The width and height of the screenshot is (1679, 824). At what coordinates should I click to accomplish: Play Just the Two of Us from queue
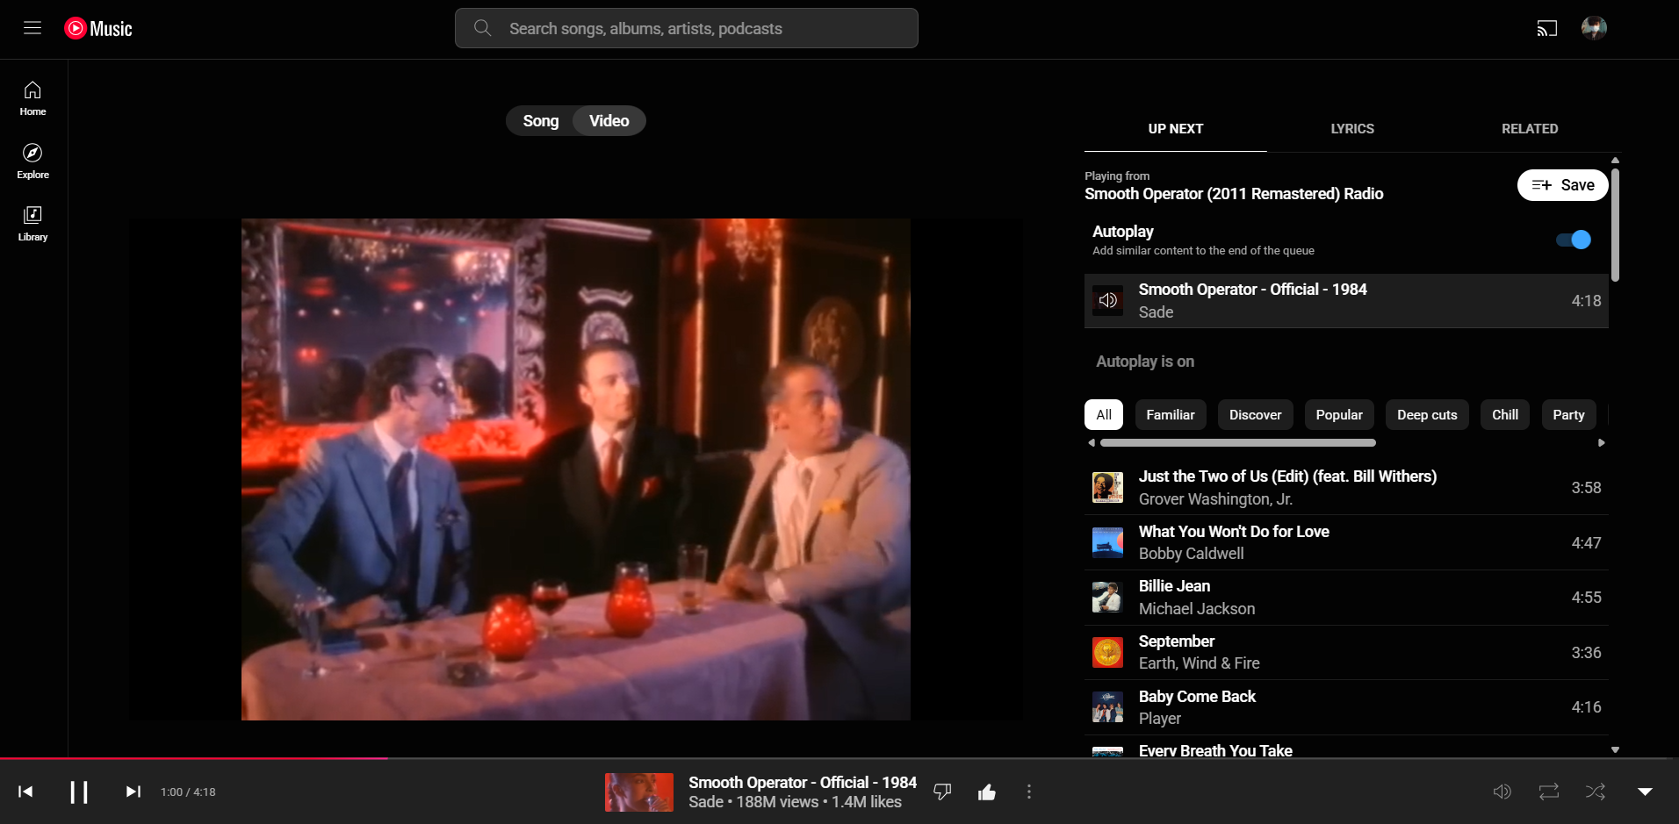tap(1346, 487)
